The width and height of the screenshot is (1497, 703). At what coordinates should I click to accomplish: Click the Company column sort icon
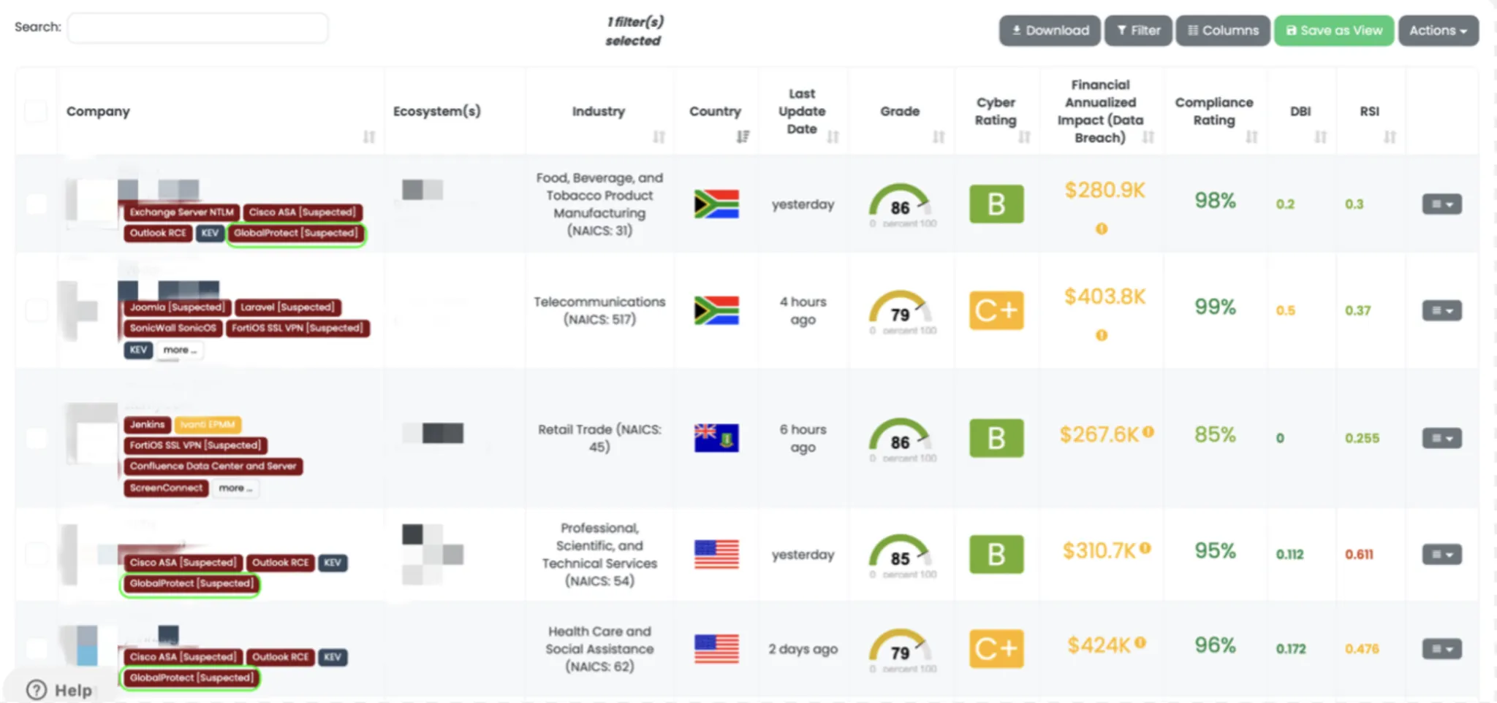tap(369, 137)
